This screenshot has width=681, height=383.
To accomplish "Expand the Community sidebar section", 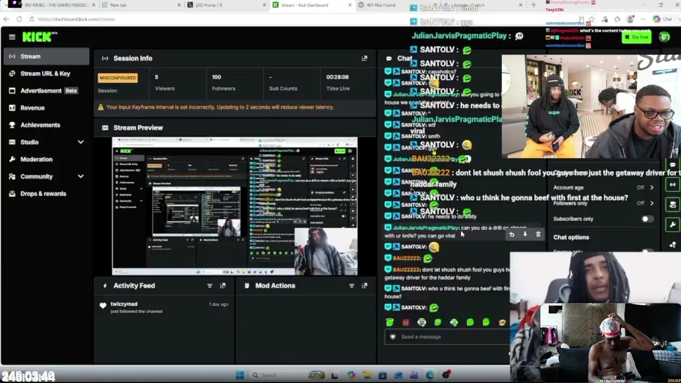I will click(81, 177).
